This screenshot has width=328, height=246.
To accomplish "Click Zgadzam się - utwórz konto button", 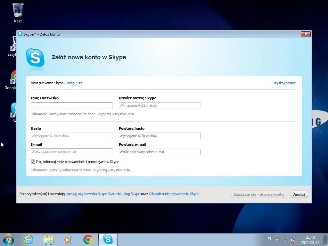I will coord(258,194).
